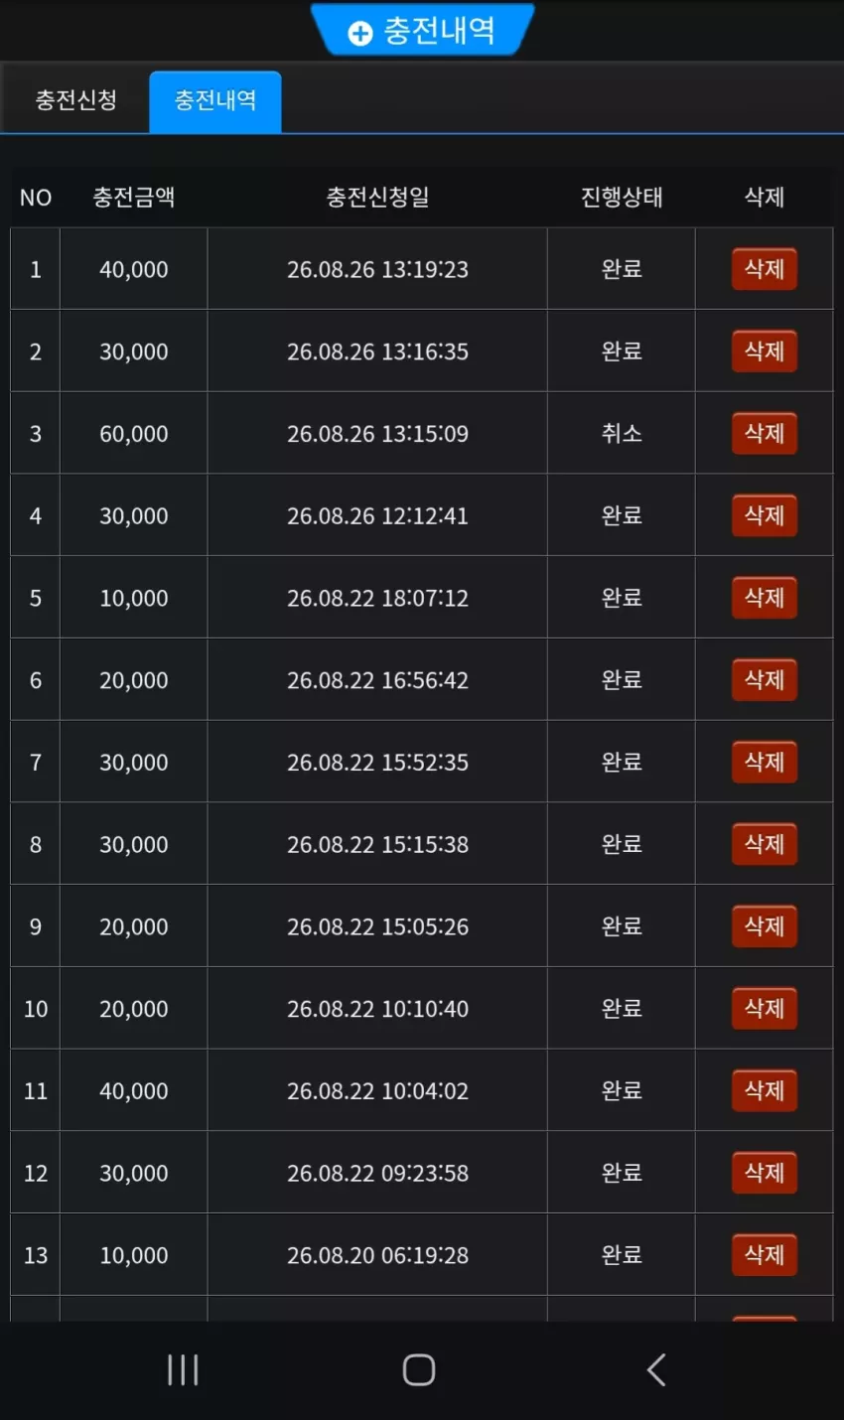
Task: Click the 충전신청일 column header
Action: pos(377,197)
